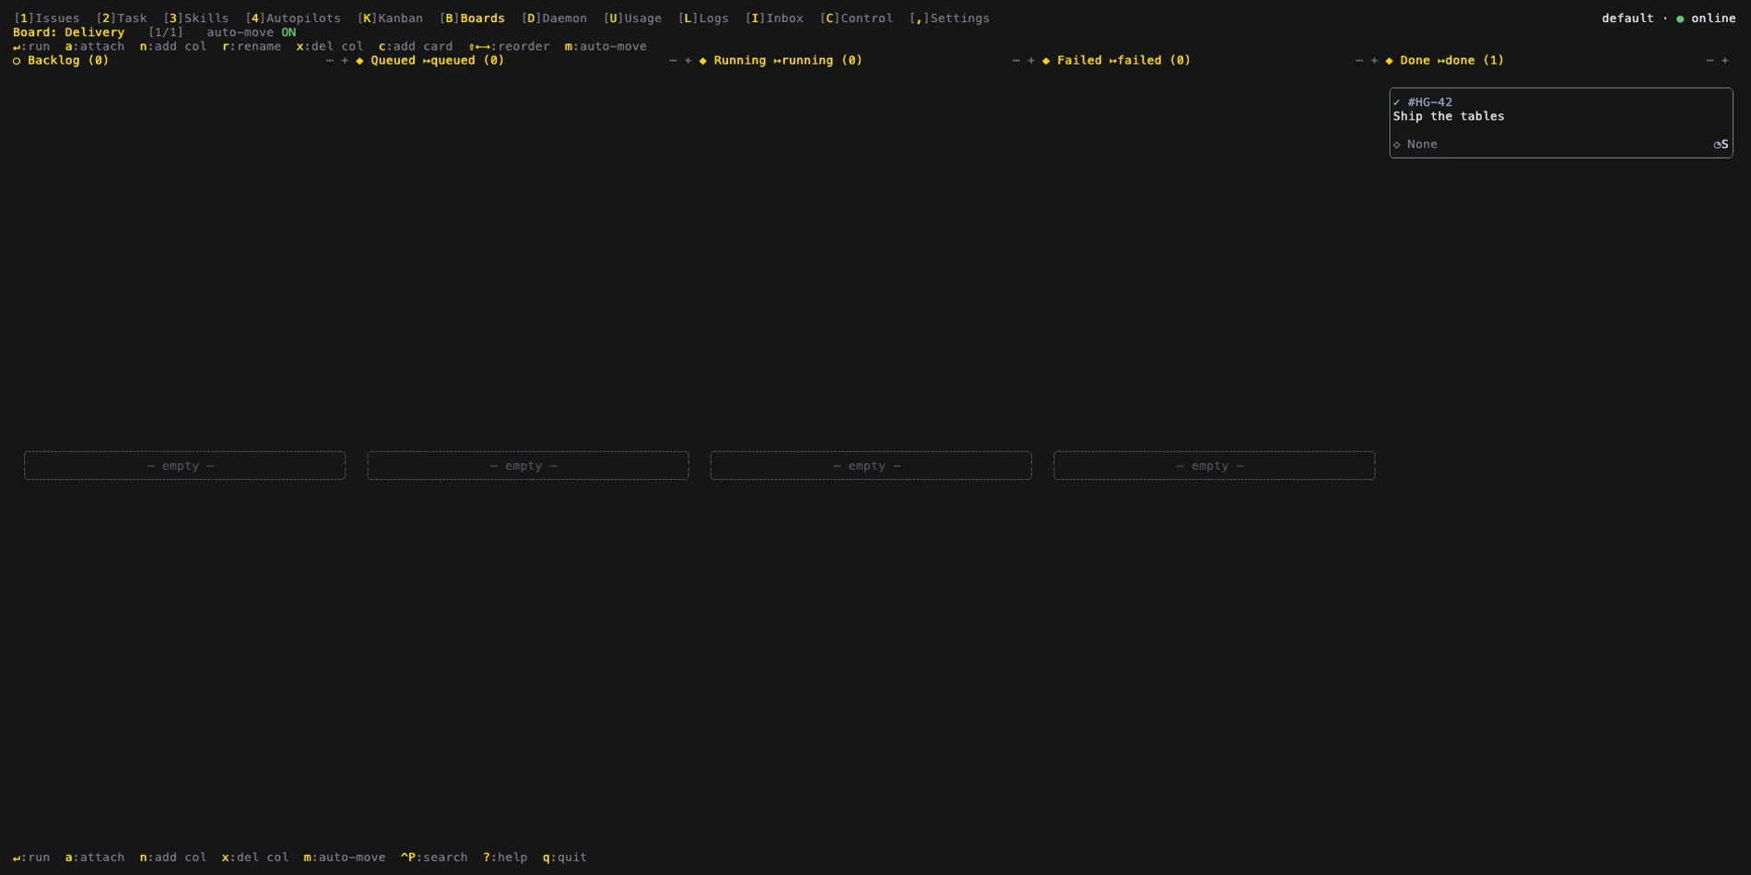Click the #HG-42 issue identifier
The height and width of the screenshot is (875, 1751).
1429,102
